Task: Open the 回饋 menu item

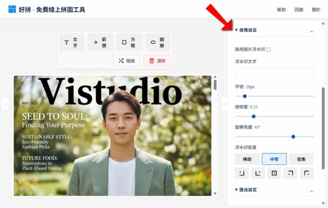Action: pyautogui.click(x=298, y=9)
